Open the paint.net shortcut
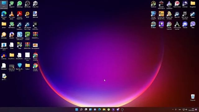Image resolution: width=199 pixels, height=112 pixels. 35,15
